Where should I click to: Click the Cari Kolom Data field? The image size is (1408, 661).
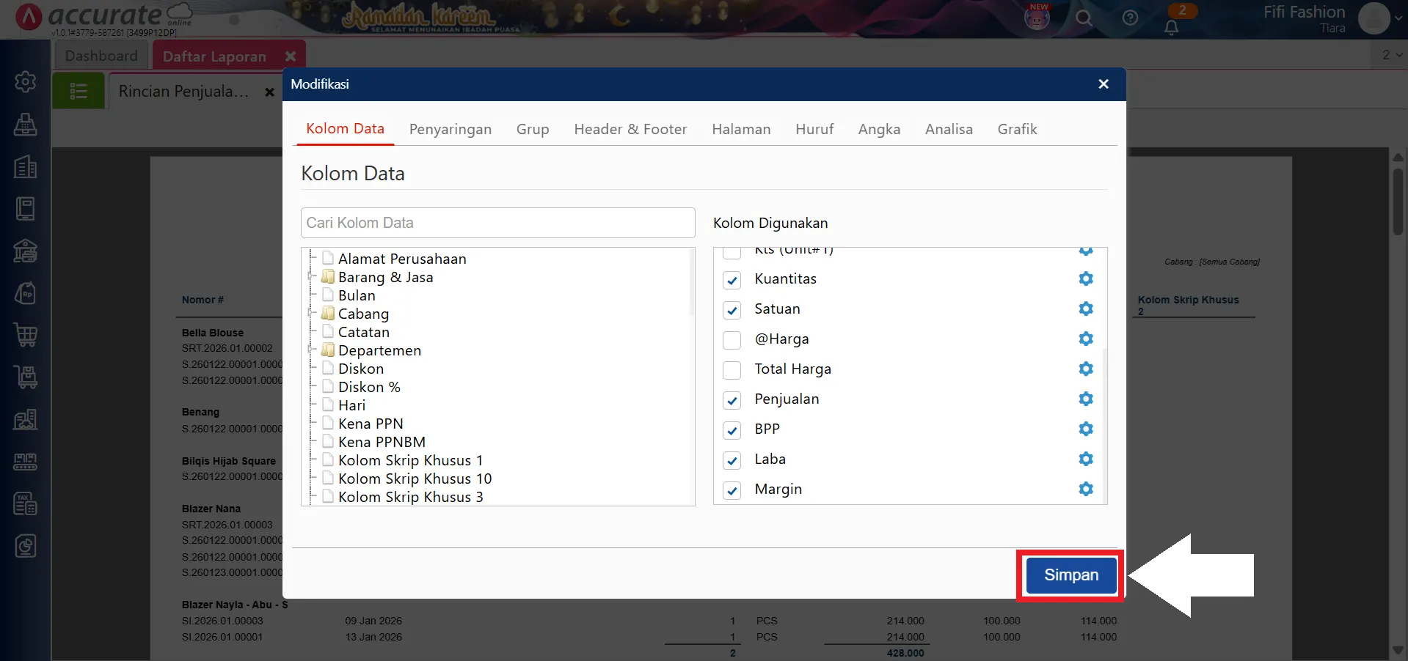click(x=497, y=223)
